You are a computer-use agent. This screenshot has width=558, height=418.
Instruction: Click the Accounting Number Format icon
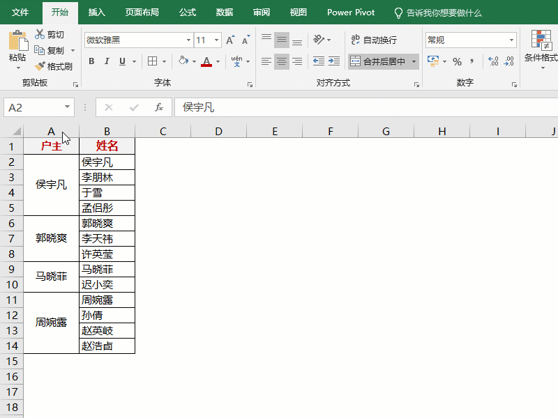pyautogui.click(x=433, y=61)
